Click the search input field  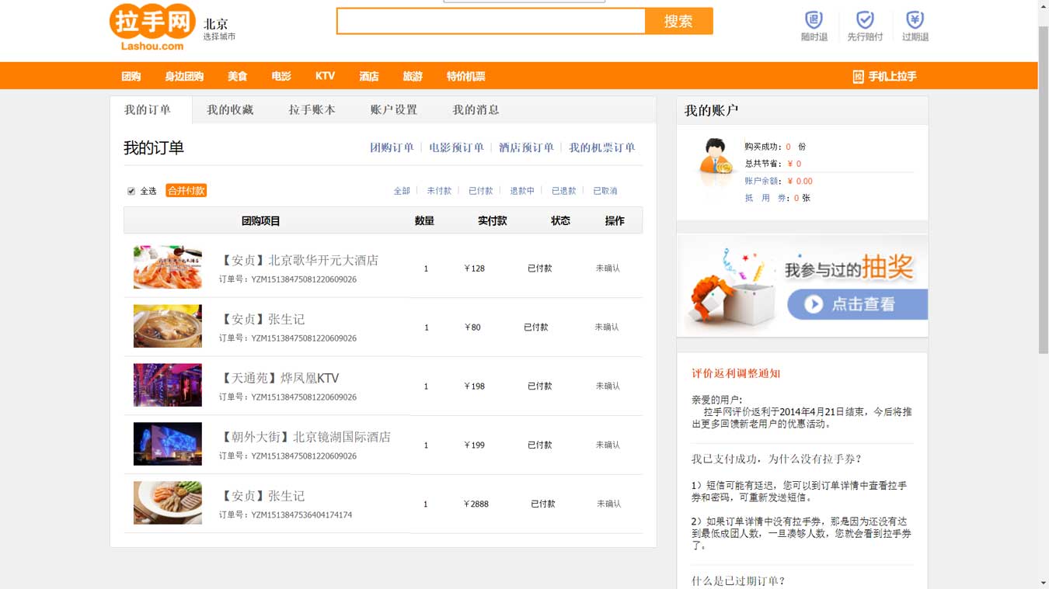(491, 21)
